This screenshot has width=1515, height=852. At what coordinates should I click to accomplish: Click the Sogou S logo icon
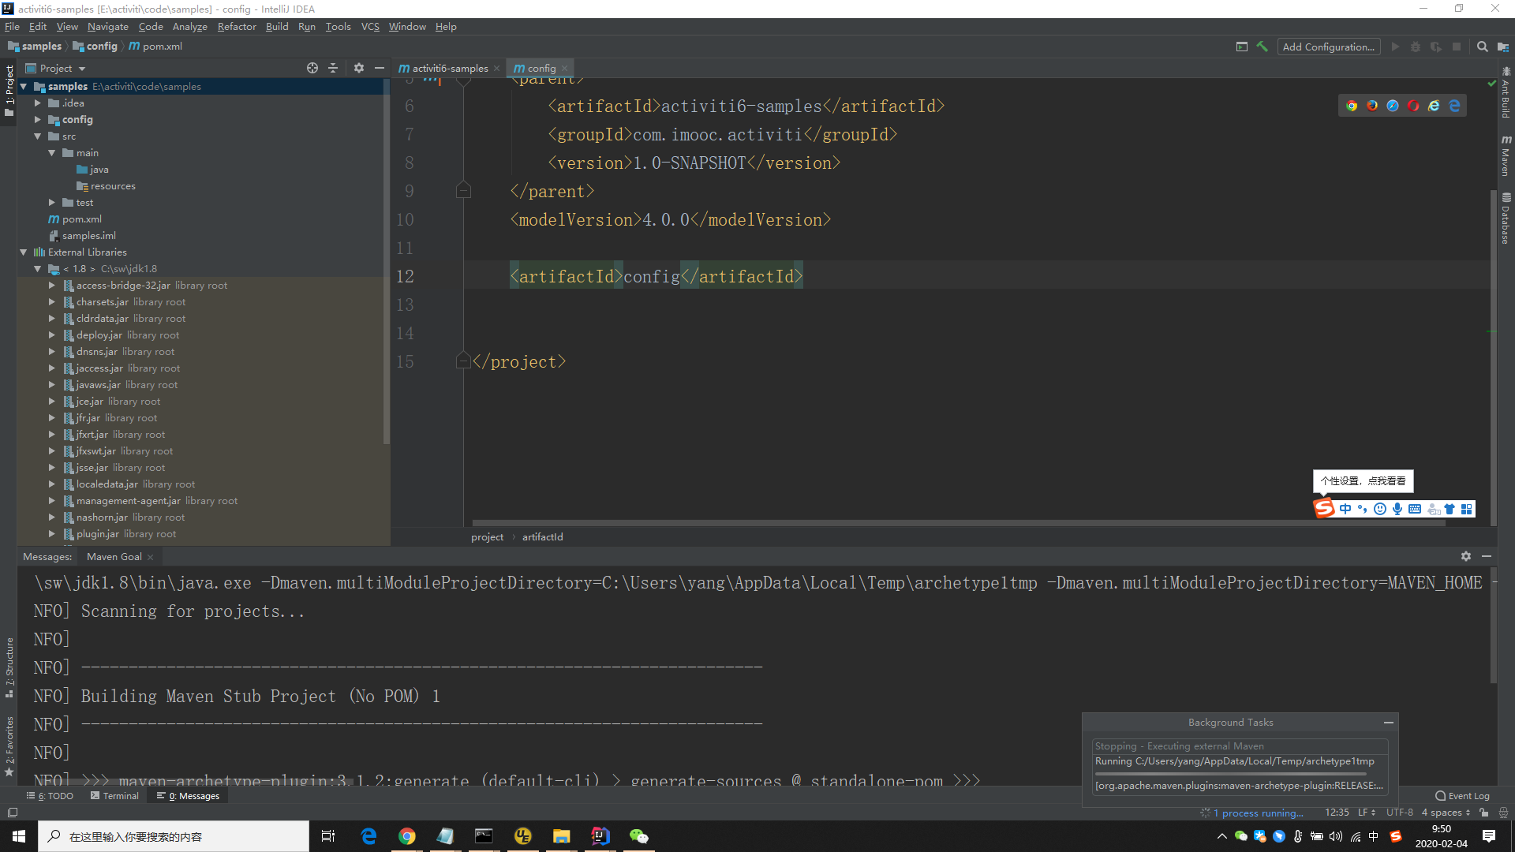point(1324,508)
